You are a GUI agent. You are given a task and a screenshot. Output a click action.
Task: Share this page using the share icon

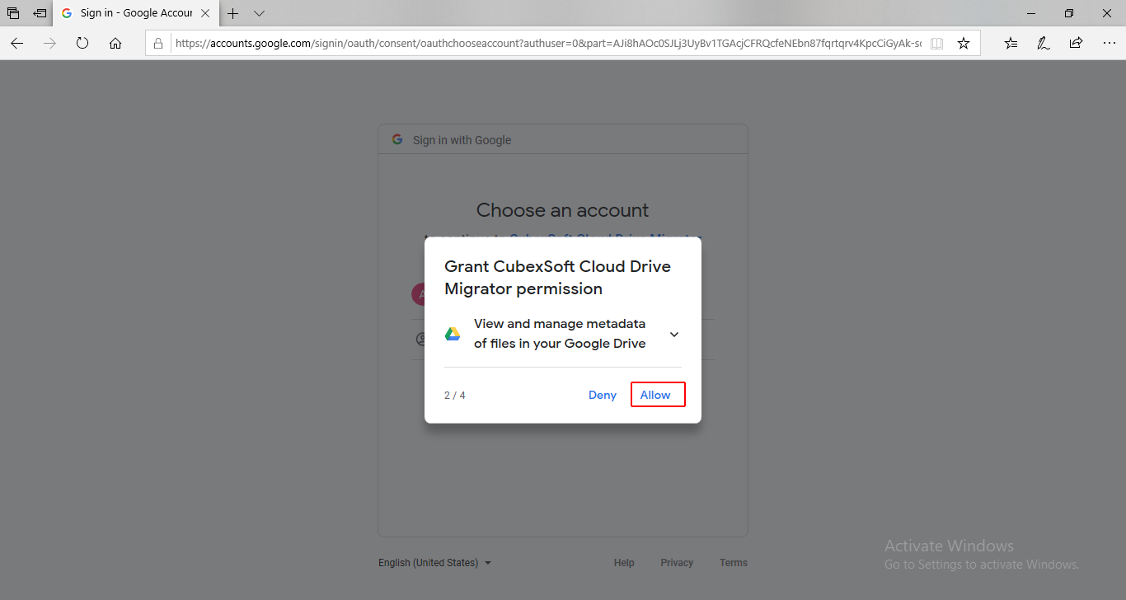(1076, 44)
